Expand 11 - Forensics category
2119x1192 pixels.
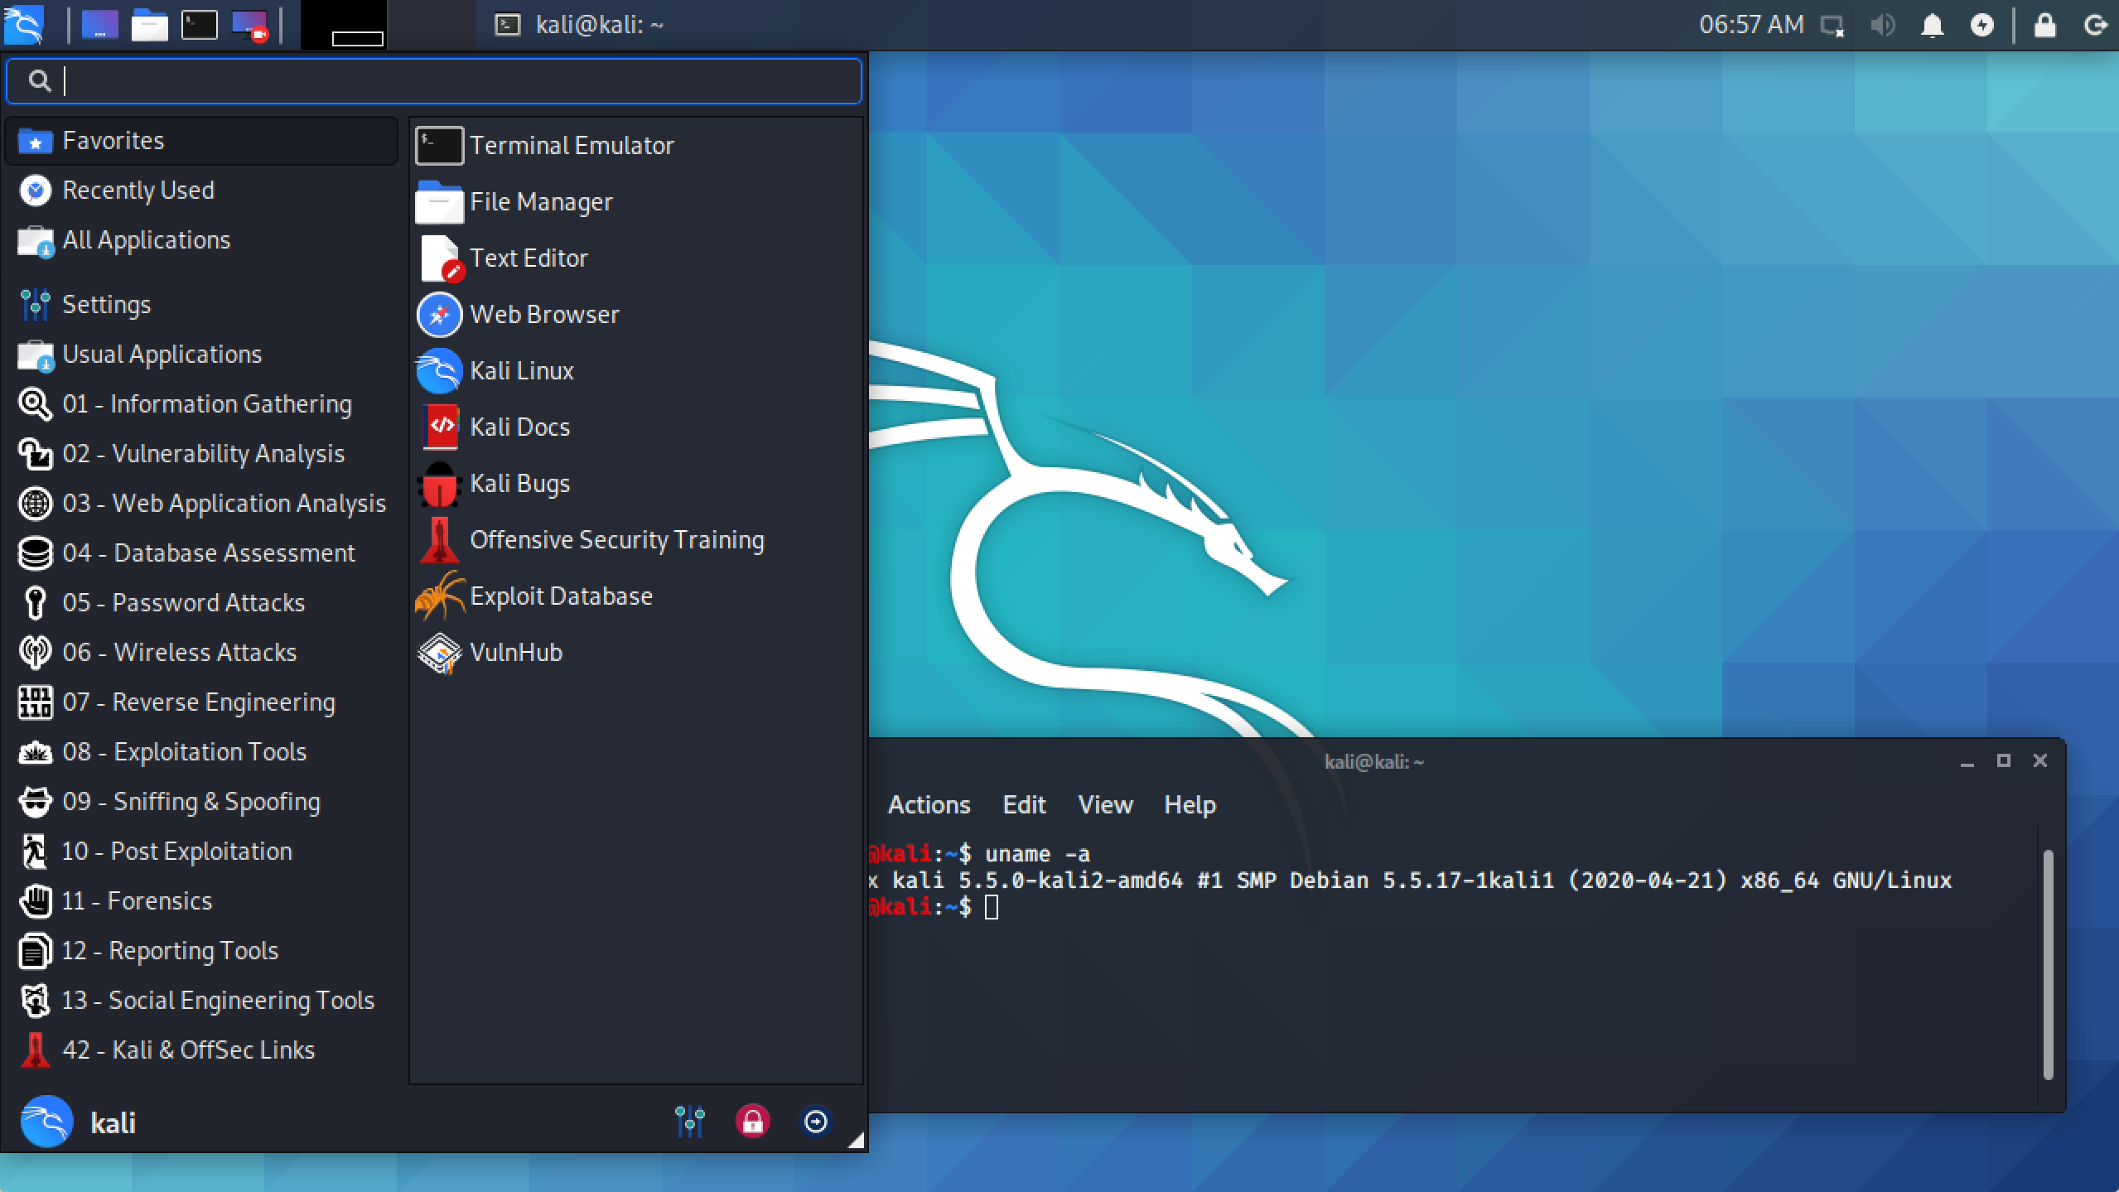137,901
